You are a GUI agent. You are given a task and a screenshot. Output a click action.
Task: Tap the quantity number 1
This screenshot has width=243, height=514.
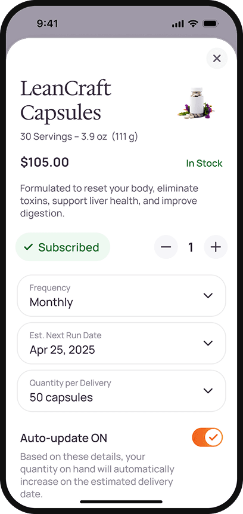191,247
